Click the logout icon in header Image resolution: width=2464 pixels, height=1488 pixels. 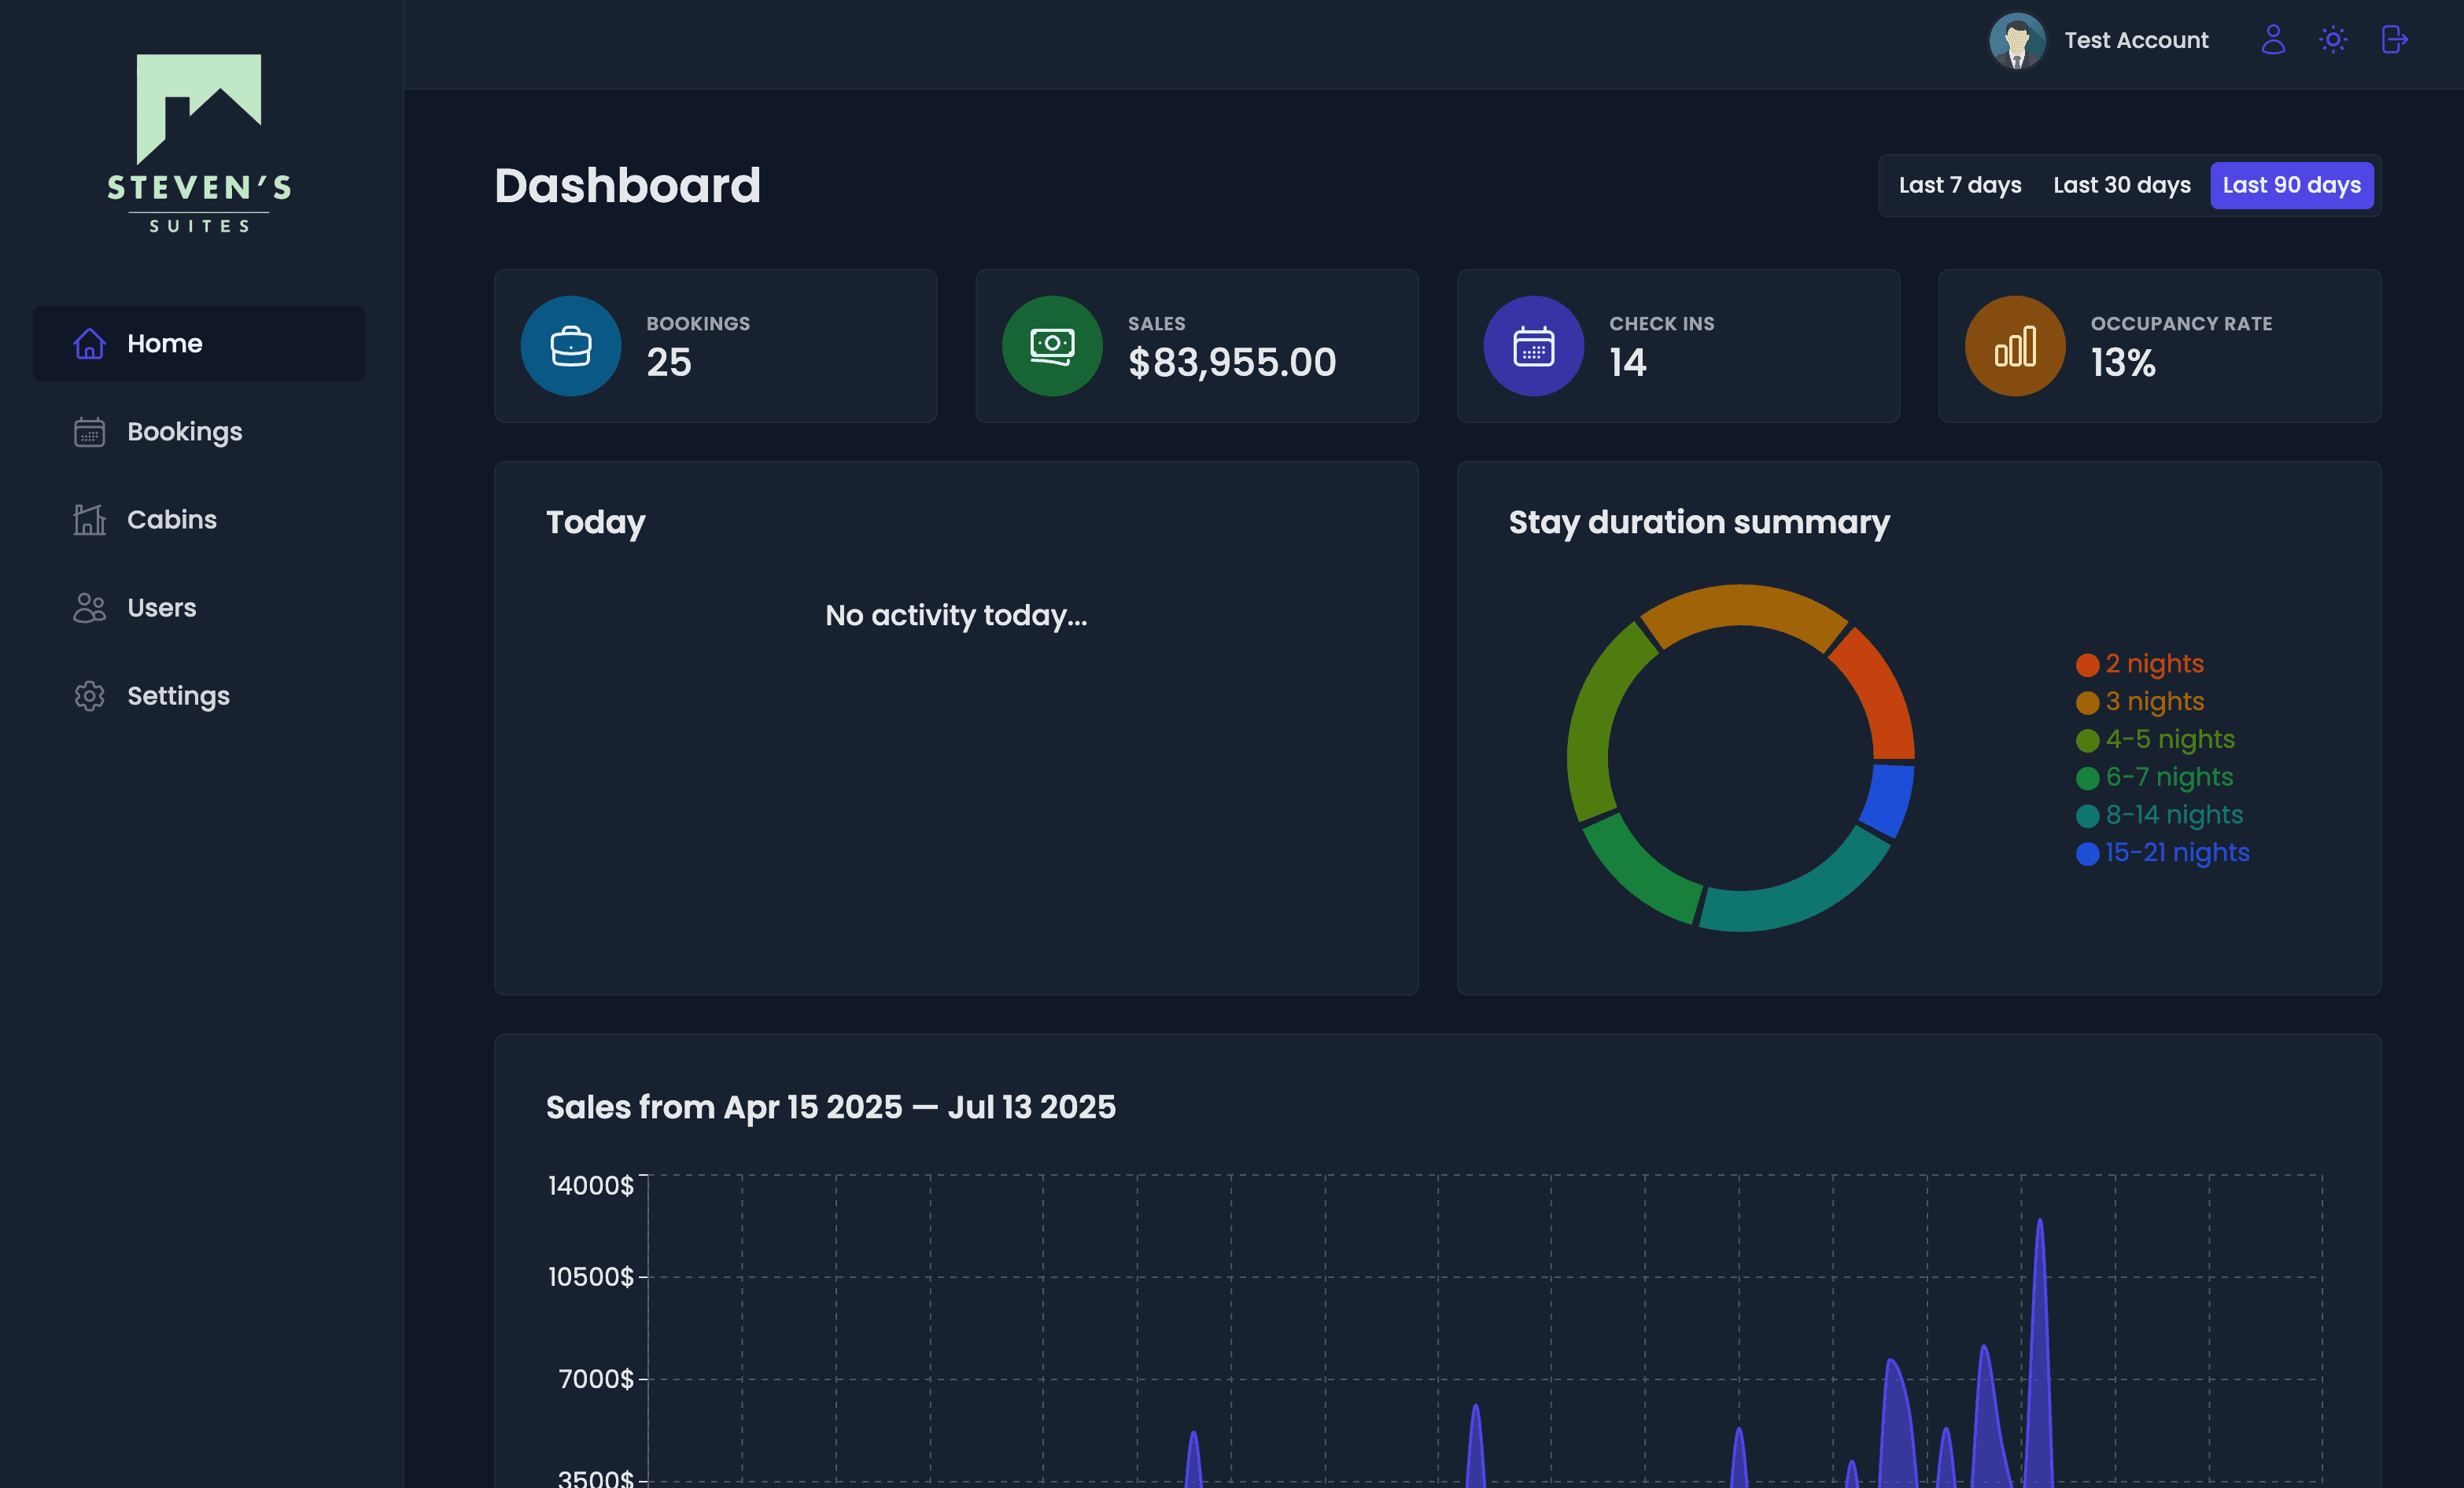(2393, 40)
